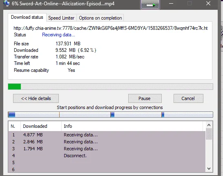Open the Speed Limiter tab
223x176 pixels.
(61, 18)
